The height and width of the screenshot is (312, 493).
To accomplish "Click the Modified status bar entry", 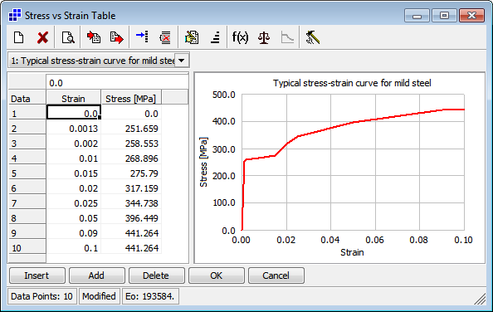I will tap(100, 296).
